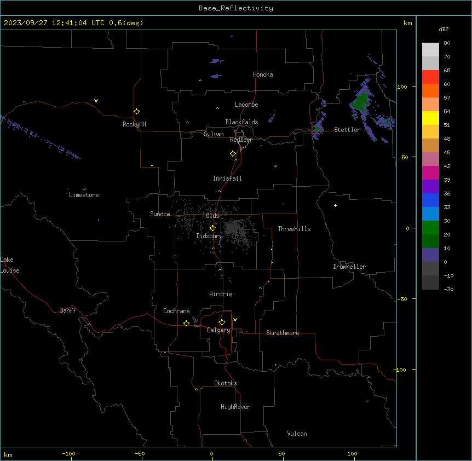This screenshot has width=472, height=461.
Task: Click the 100 tick on right axis
Action: tap(402, 87)
